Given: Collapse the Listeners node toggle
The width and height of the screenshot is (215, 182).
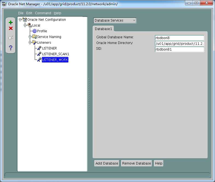Looking at the screenshot, I should [30, 43].
